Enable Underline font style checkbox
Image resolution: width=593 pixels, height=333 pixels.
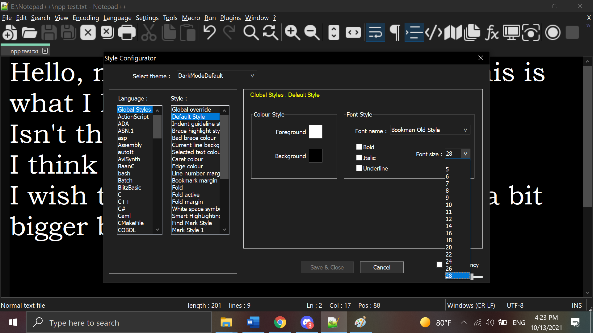[359, 168]
